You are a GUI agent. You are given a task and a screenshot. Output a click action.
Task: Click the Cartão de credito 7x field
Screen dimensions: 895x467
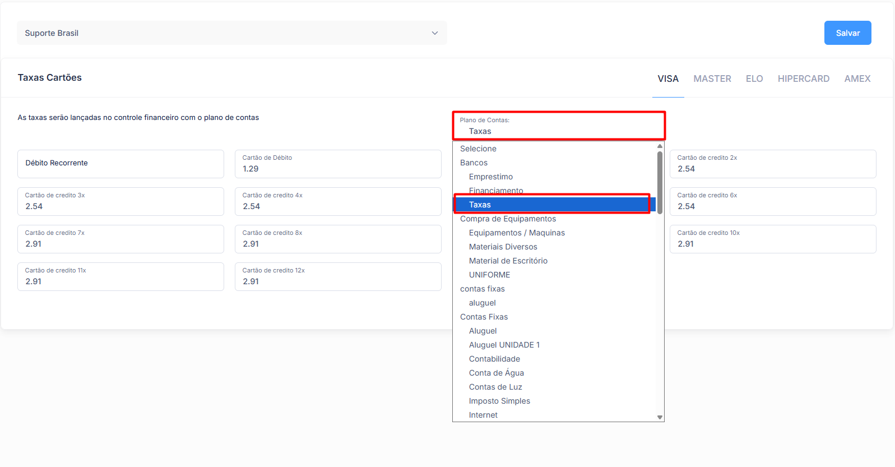point(120,239)
